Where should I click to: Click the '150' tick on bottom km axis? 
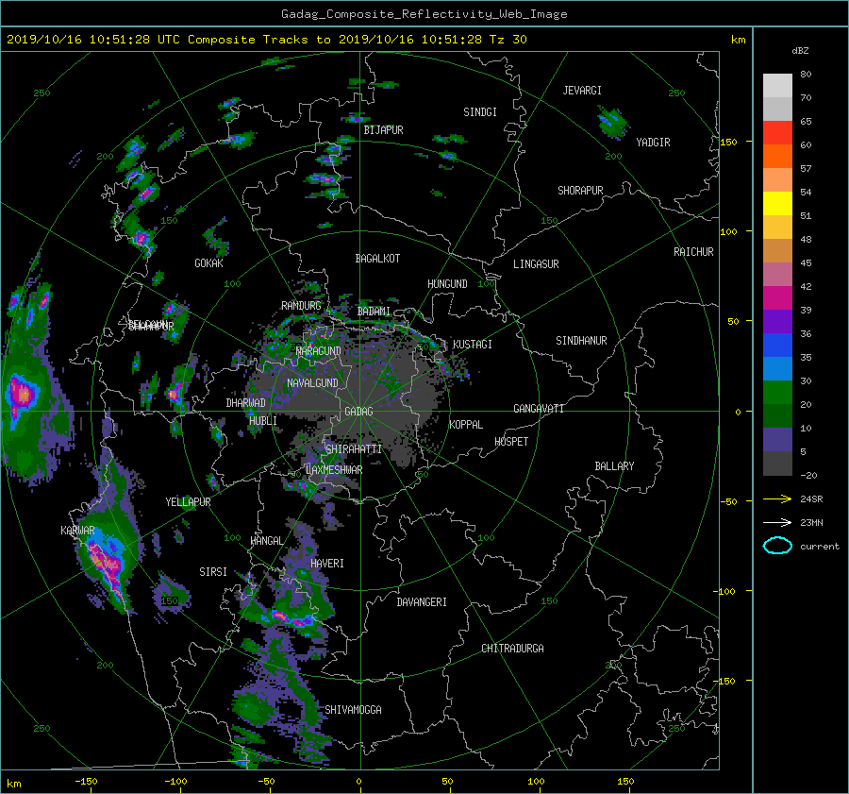[625, 782]
